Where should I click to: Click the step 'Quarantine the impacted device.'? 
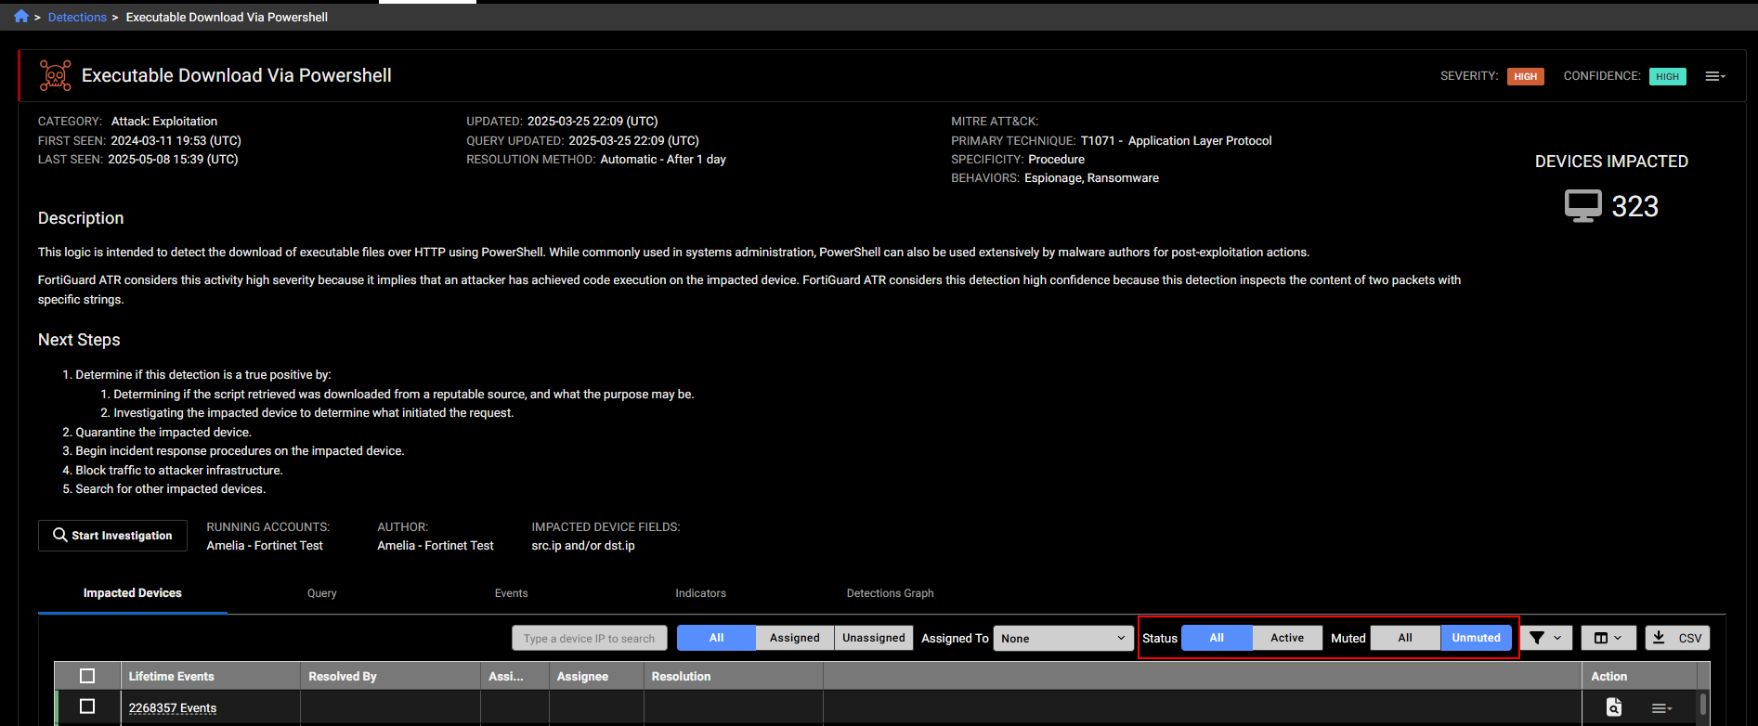[163, 432]
